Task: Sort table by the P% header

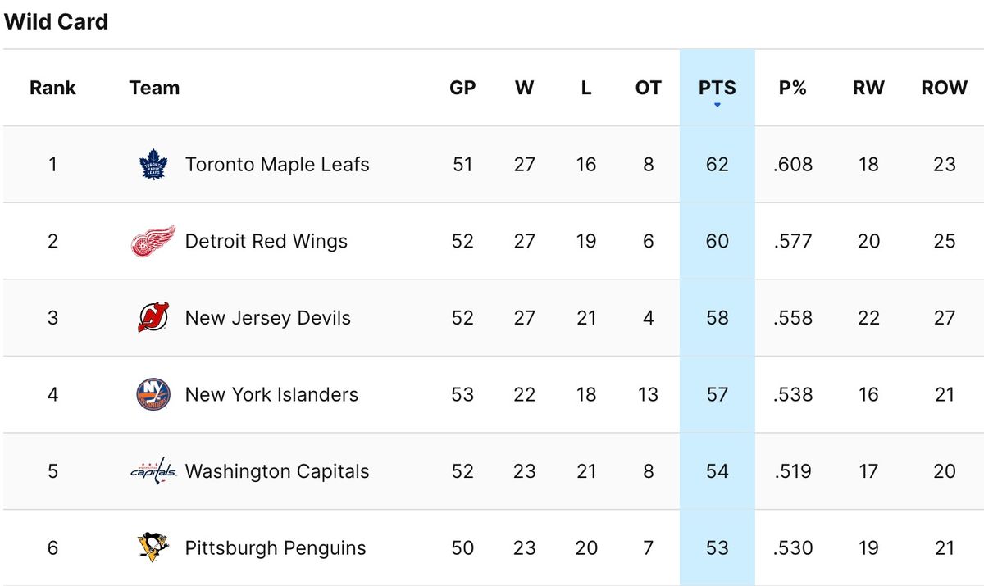Action: tap(792, 88)
